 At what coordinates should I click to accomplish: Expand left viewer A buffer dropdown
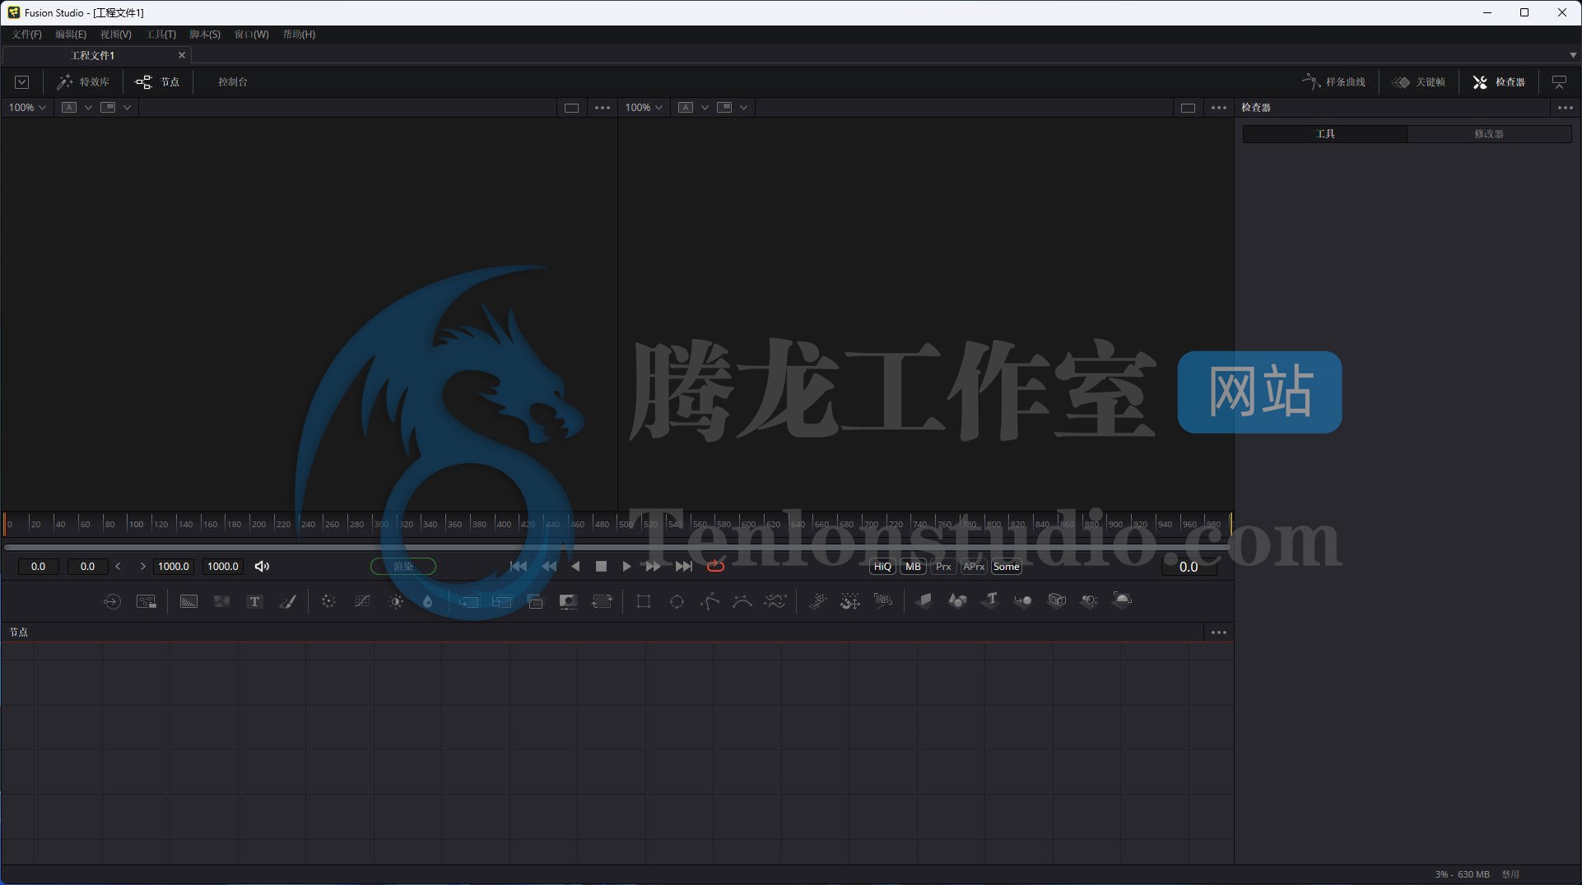88,108
